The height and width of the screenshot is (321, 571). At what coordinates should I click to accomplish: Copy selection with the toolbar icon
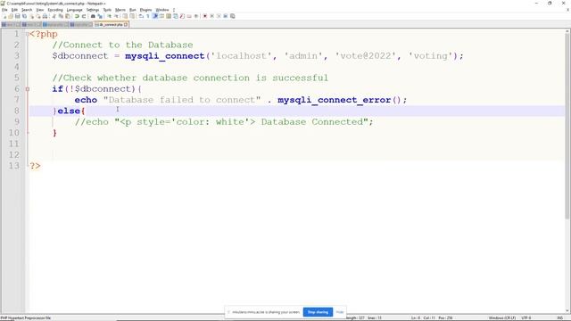[61, 16]
